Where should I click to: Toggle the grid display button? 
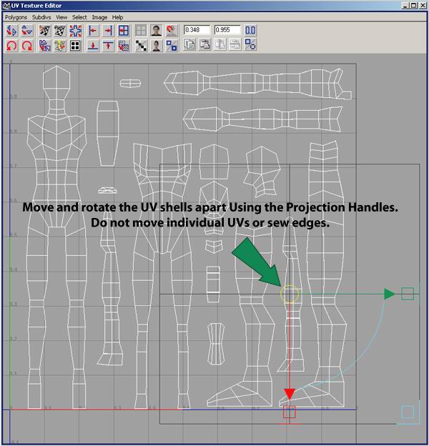point(142,31)
